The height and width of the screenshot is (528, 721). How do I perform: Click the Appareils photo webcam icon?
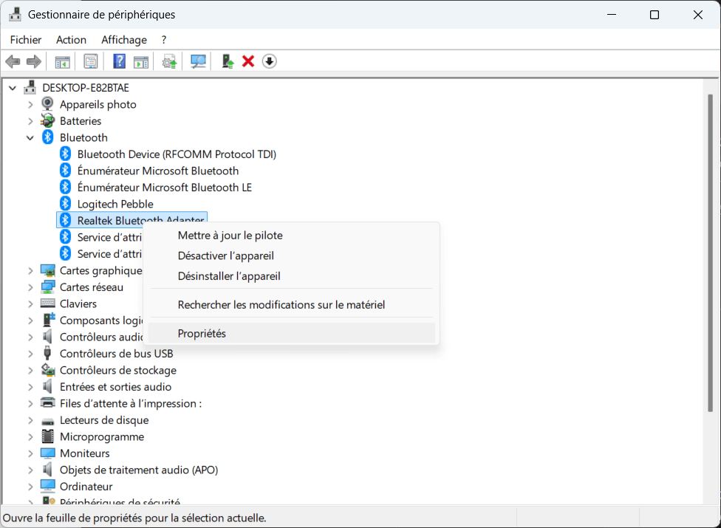pos(47,104)
